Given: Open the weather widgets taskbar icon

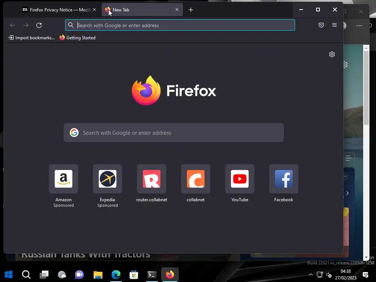Looking at the screenshot, I should tap(62, 275).
